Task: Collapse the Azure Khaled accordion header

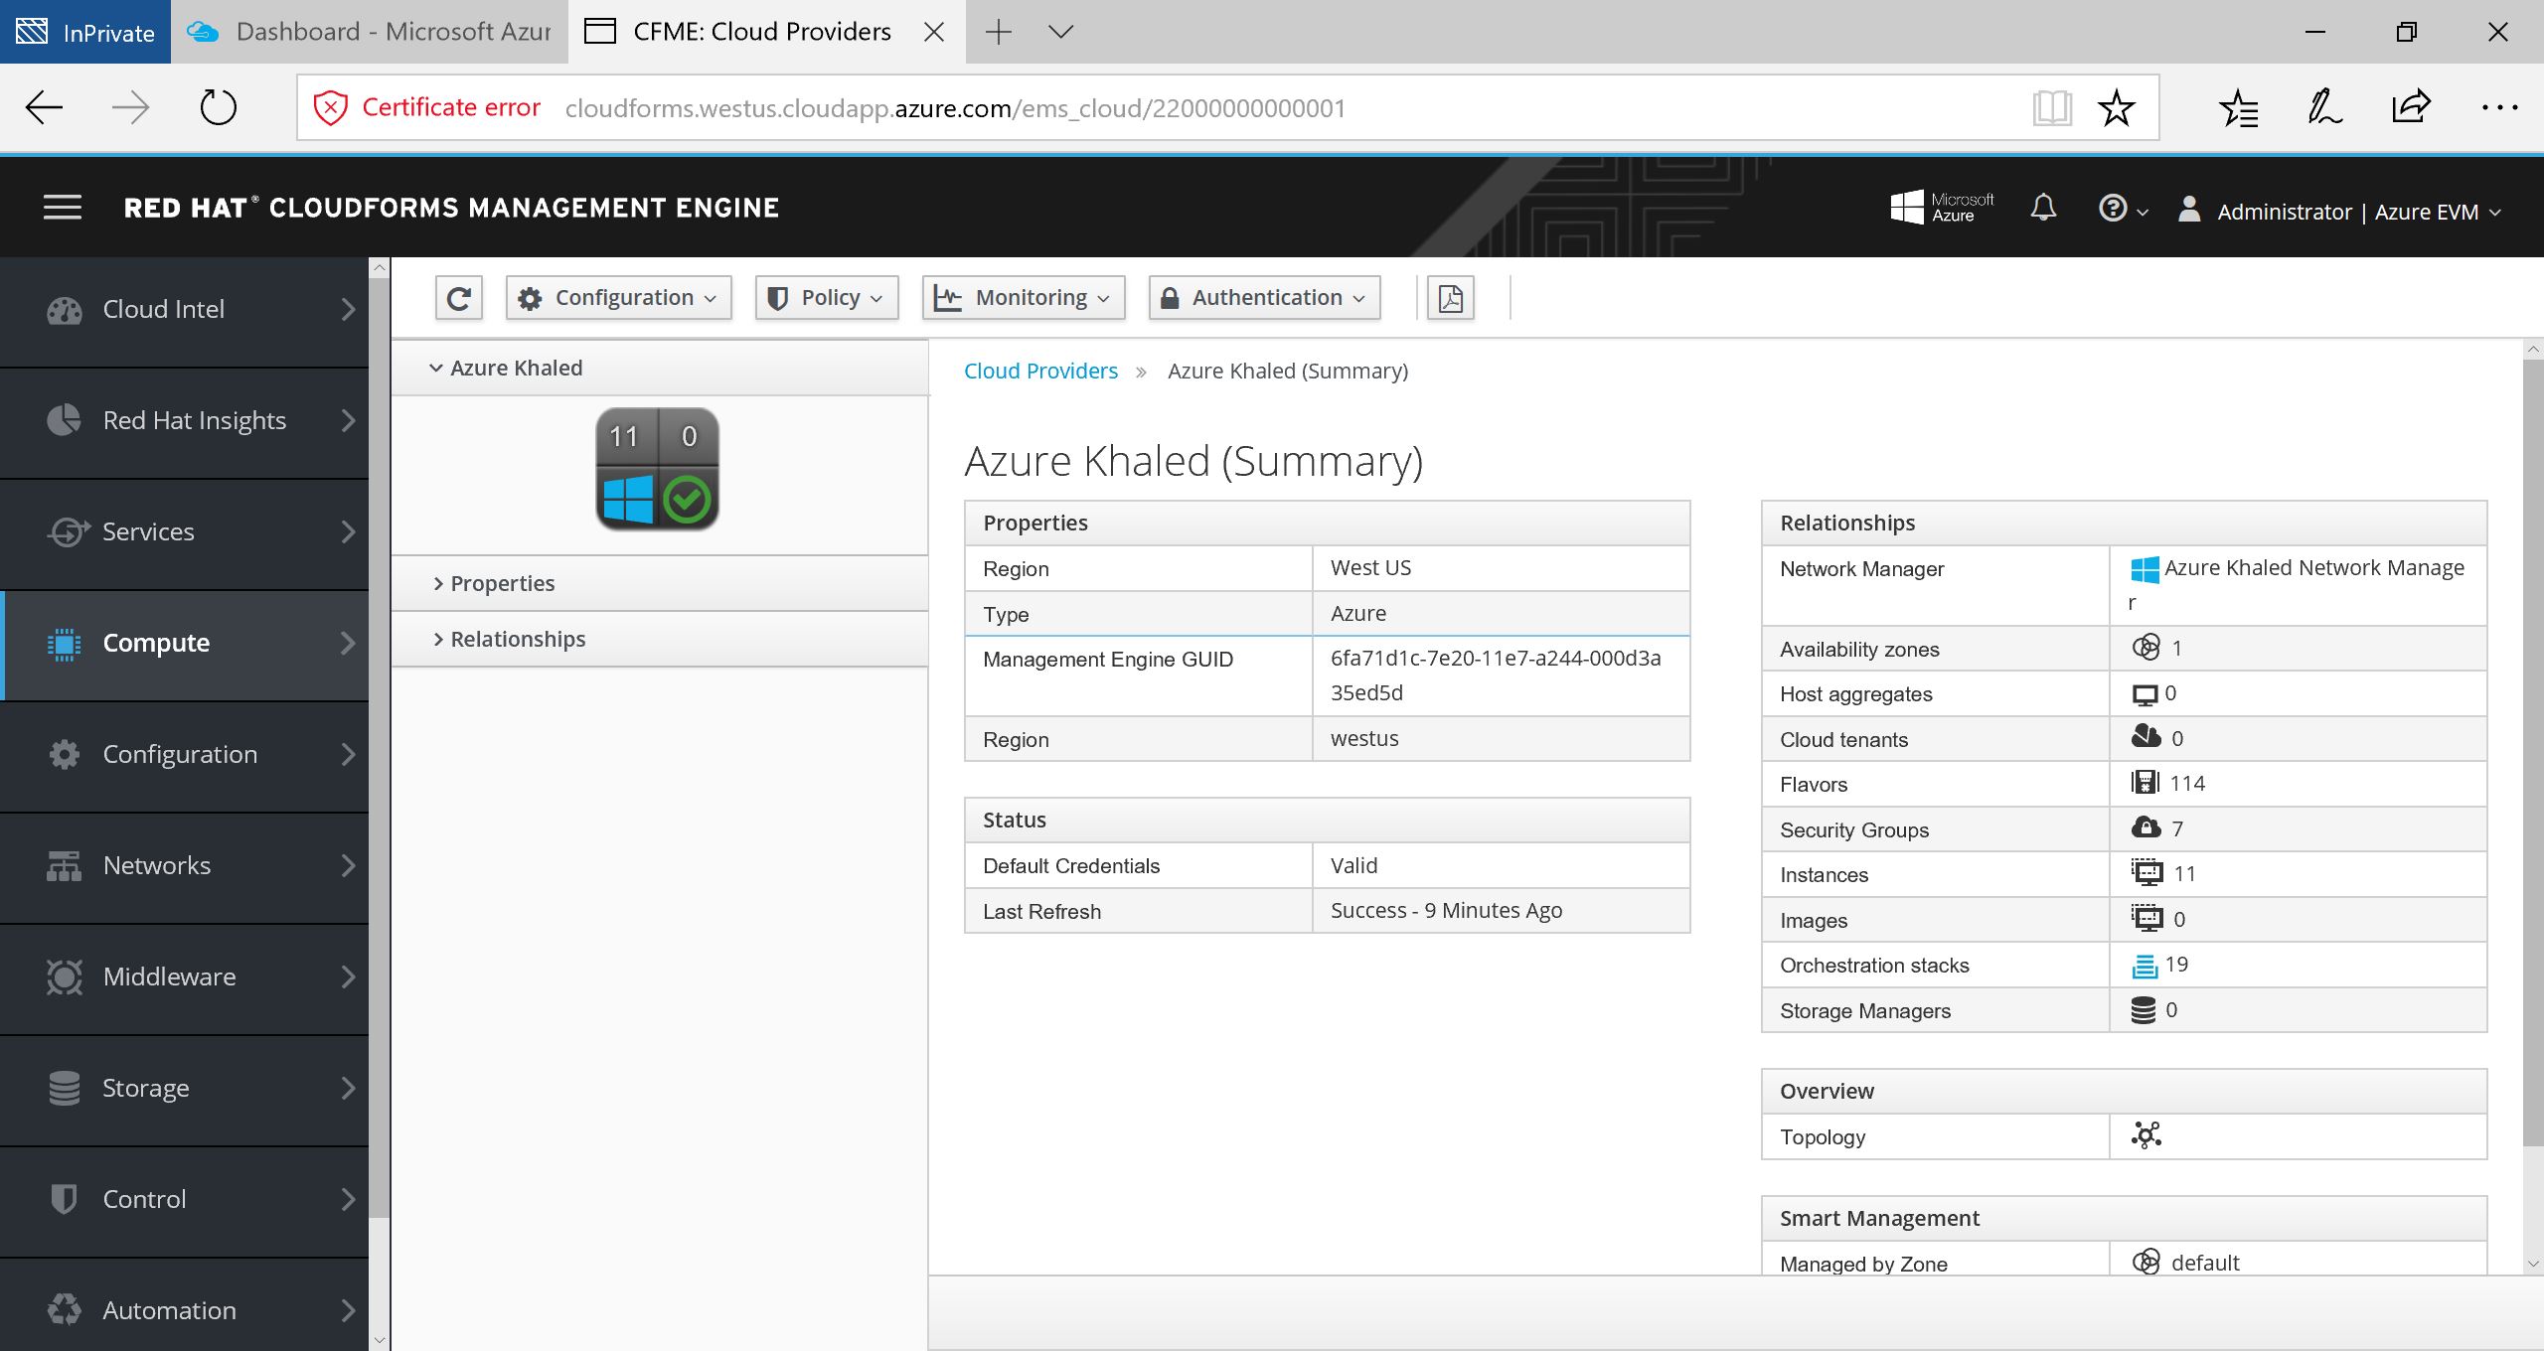Action: click(x=516, y=368)
